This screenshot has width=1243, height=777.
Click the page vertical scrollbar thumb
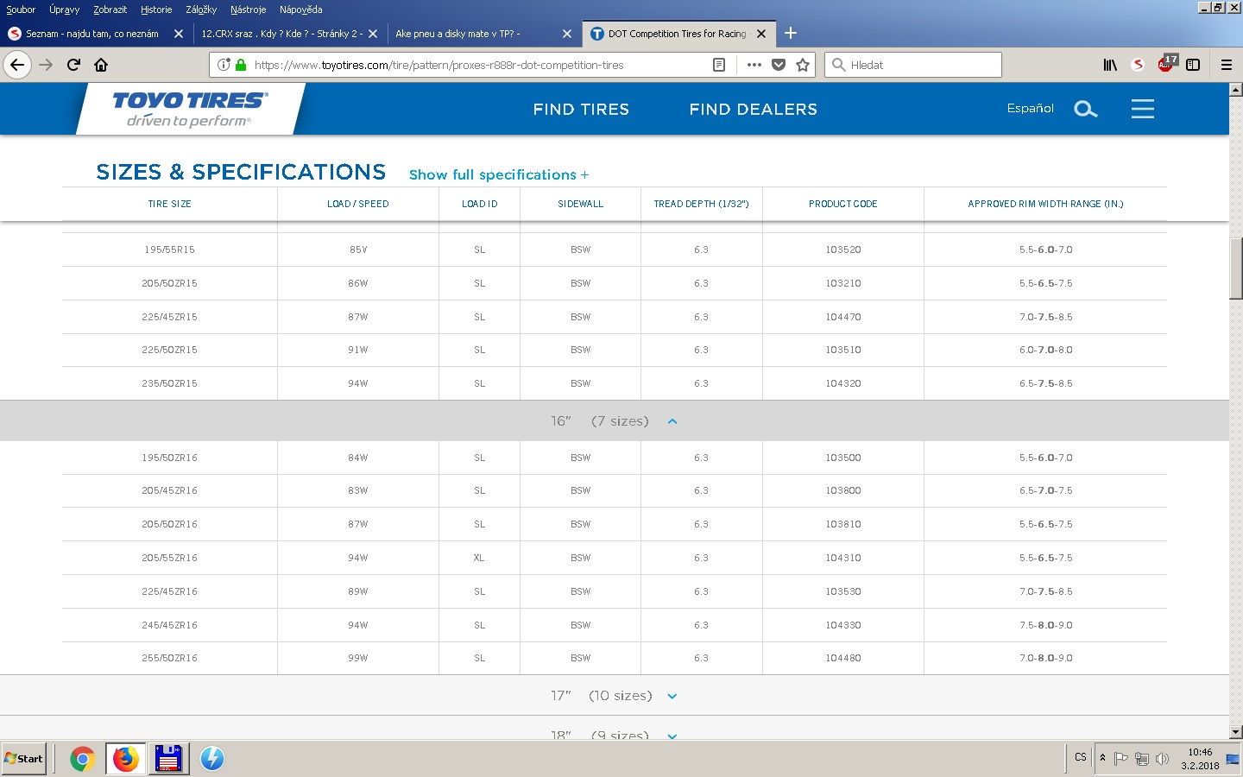1235,268
